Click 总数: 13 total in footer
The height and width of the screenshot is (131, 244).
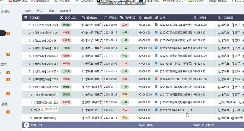36,125
